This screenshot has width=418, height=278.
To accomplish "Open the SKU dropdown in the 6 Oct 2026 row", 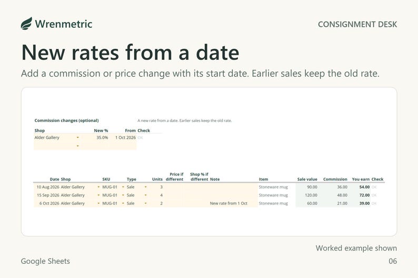I will coord(123,203).
